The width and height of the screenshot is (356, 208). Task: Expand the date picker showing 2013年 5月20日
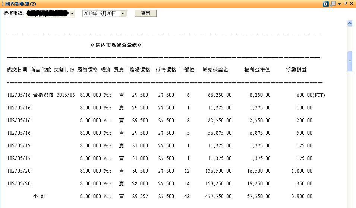point(123,13)
